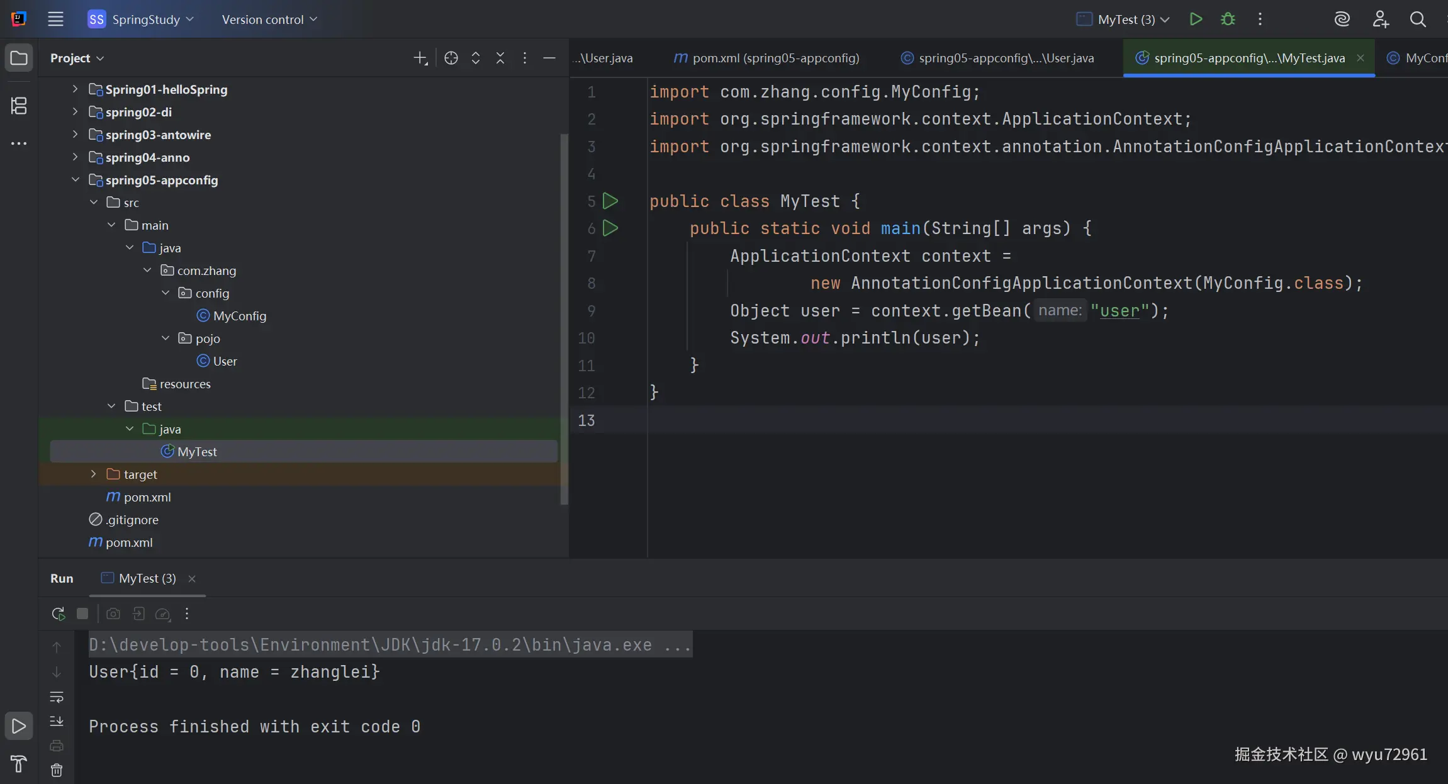Image resolution: width=1448 pixels, height=784 pixels.
Task: Collapse the spring05-appconfig module
Action: 75,180
